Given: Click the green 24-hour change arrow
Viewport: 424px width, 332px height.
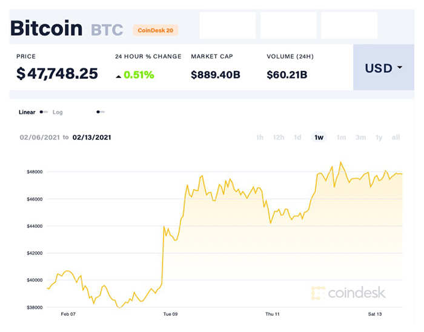Looking at the screenshot, I should point(119,76).
